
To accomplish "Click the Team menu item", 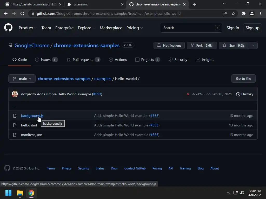I will (x=46, y=28).
